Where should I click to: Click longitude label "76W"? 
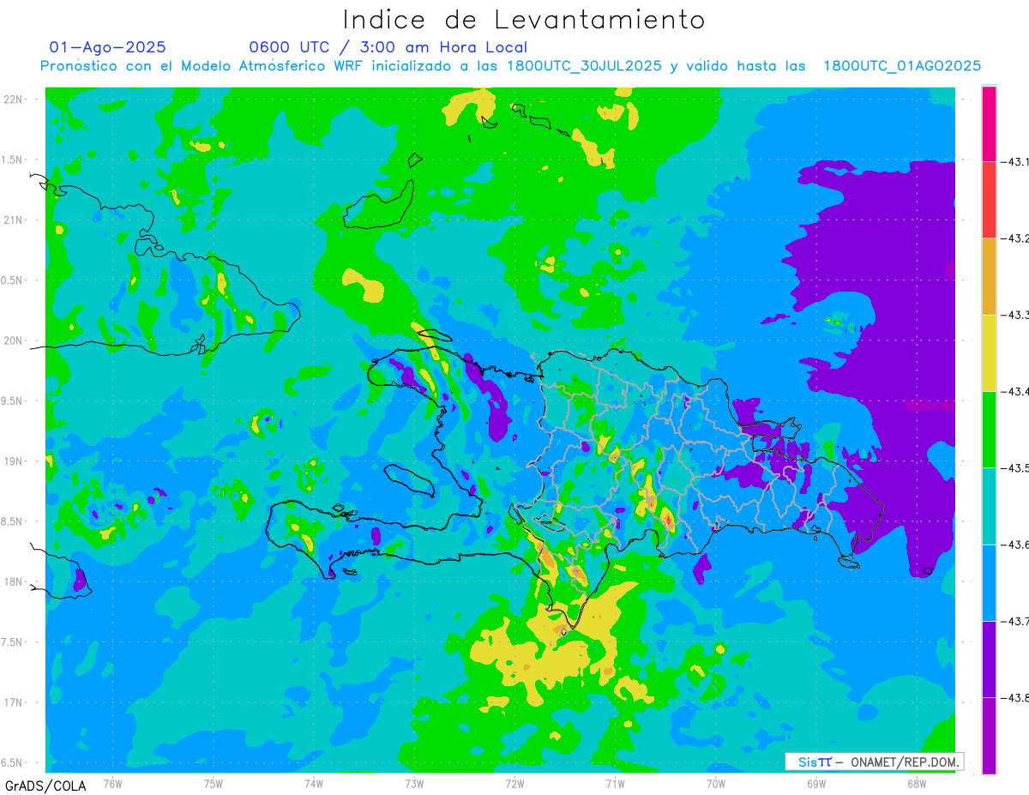(112, 782)
